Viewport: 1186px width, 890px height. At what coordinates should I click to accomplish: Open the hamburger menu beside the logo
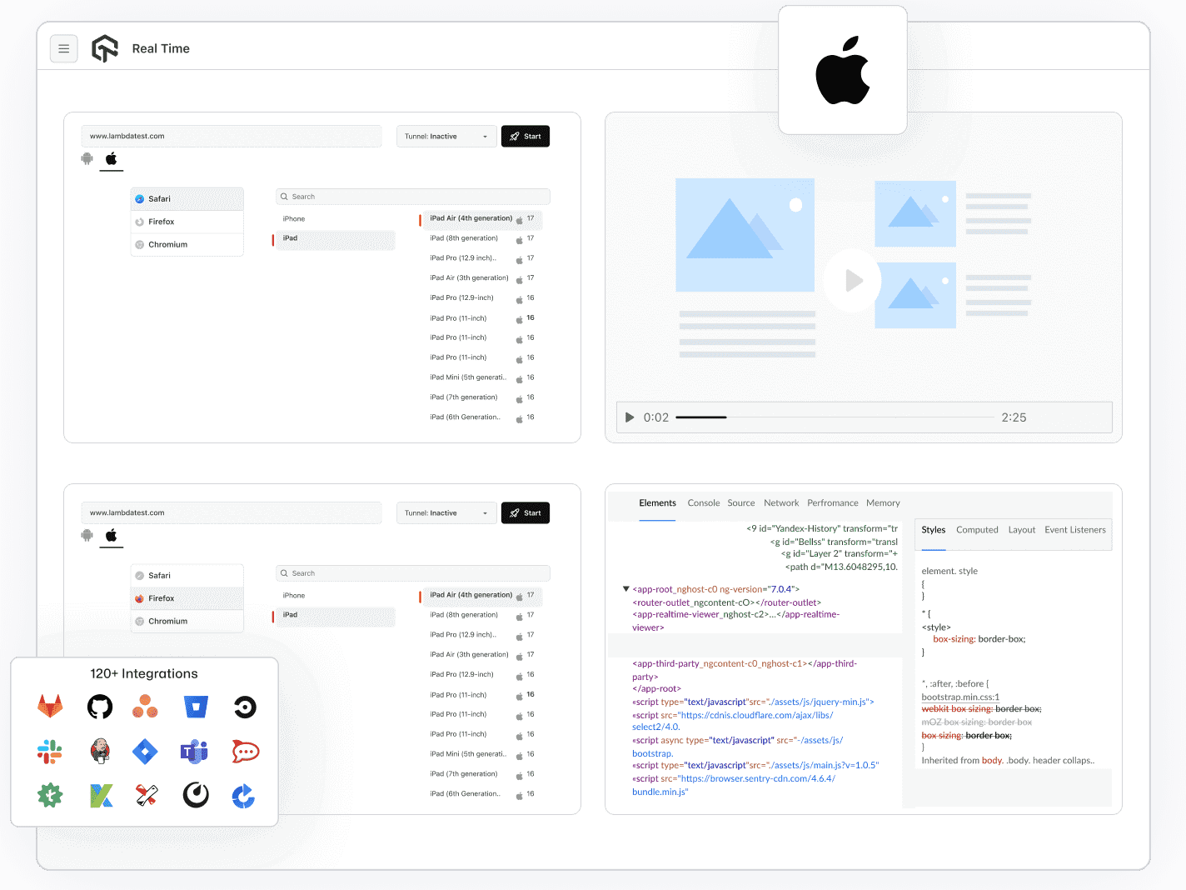(x=64, y=49)
